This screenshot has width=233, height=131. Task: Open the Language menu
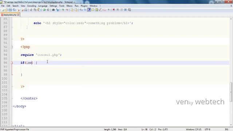point(43,6)
